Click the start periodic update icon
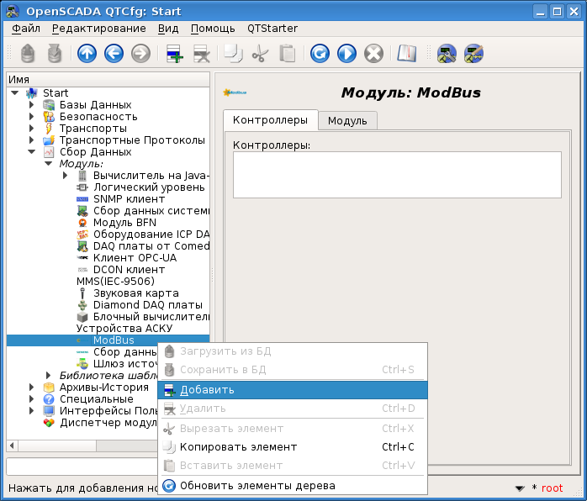The height and width of the screenshot is (501, 587). pos(346,54)
